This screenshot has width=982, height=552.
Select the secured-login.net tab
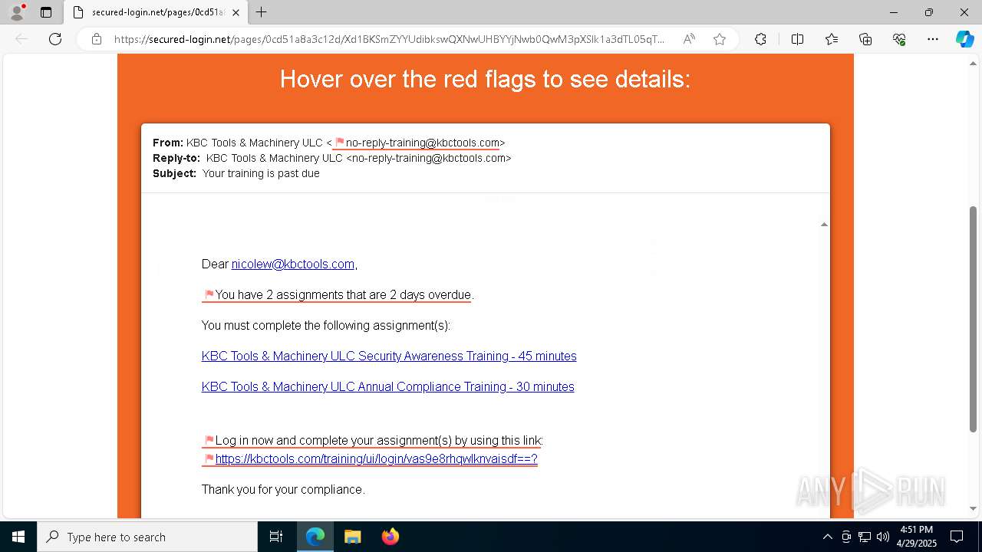[x=157, y=12]
